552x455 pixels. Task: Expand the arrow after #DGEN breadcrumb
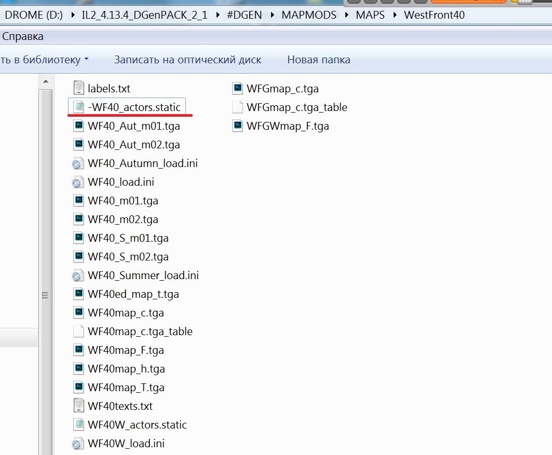click(x=272, y=15)
